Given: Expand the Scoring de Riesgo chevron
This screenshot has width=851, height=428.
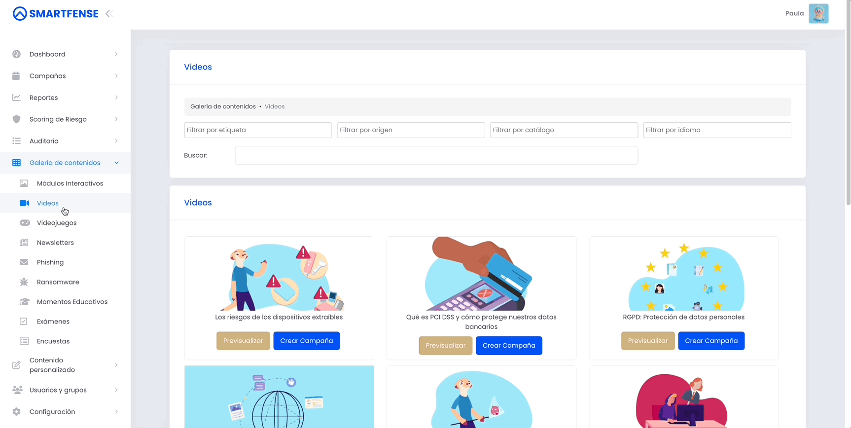Looking at the screenshot, I should pos(116,119).
